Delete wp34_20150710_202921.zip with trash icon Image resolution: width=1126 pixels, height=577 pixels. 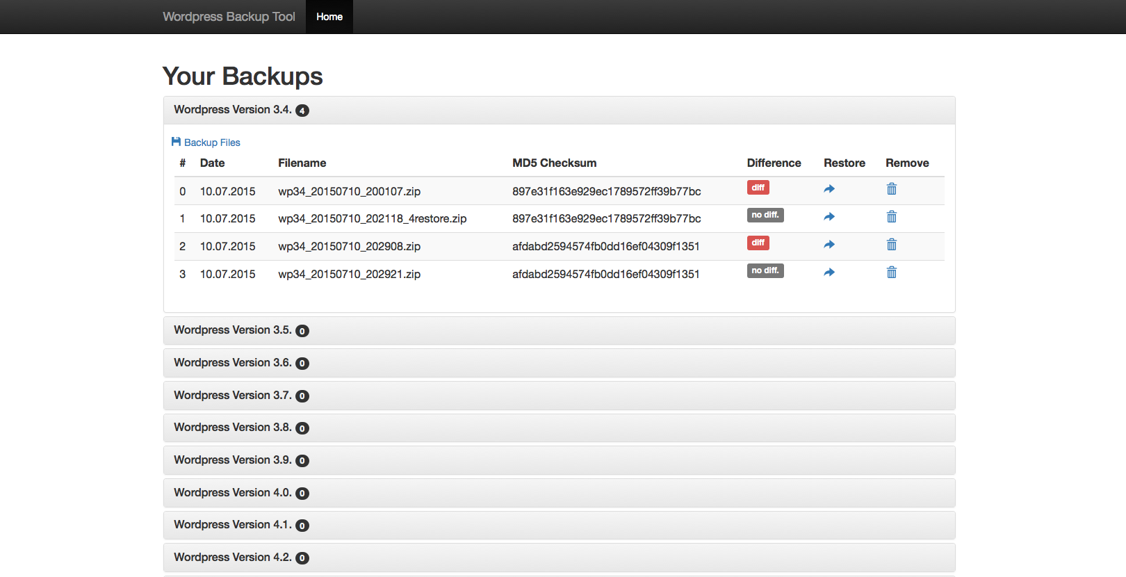(892, 273)
